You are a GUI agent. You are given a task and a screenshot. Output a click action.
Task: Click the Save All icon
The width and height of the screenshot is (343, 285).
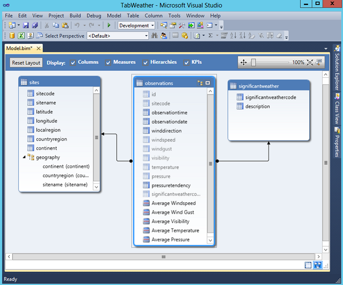pyautogui.click(x=35, y=25)
